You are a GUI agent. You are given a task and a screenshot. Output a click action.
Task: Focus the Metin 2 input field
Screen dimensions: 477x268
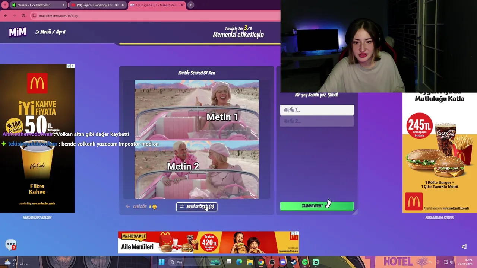click(x=317, y=121)
